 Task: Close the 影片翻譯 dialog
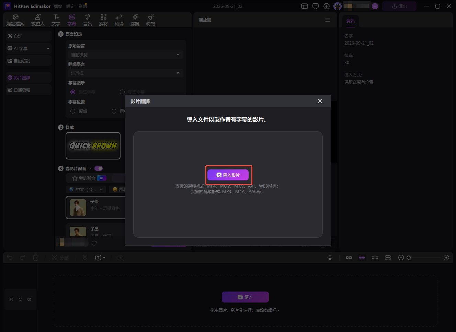pos(320,101)
